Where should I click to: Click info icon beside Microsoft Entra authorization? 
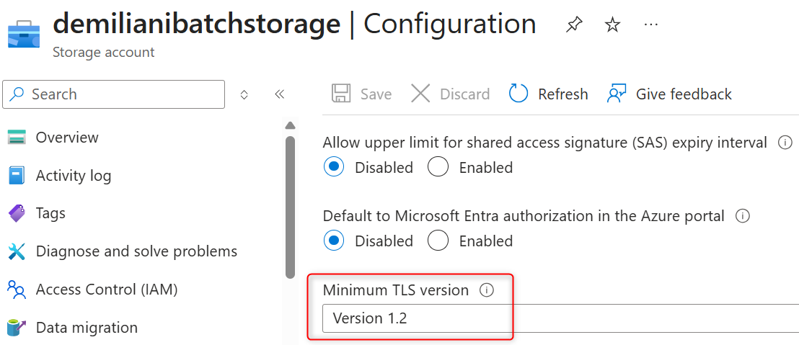(x=742, y=216)
